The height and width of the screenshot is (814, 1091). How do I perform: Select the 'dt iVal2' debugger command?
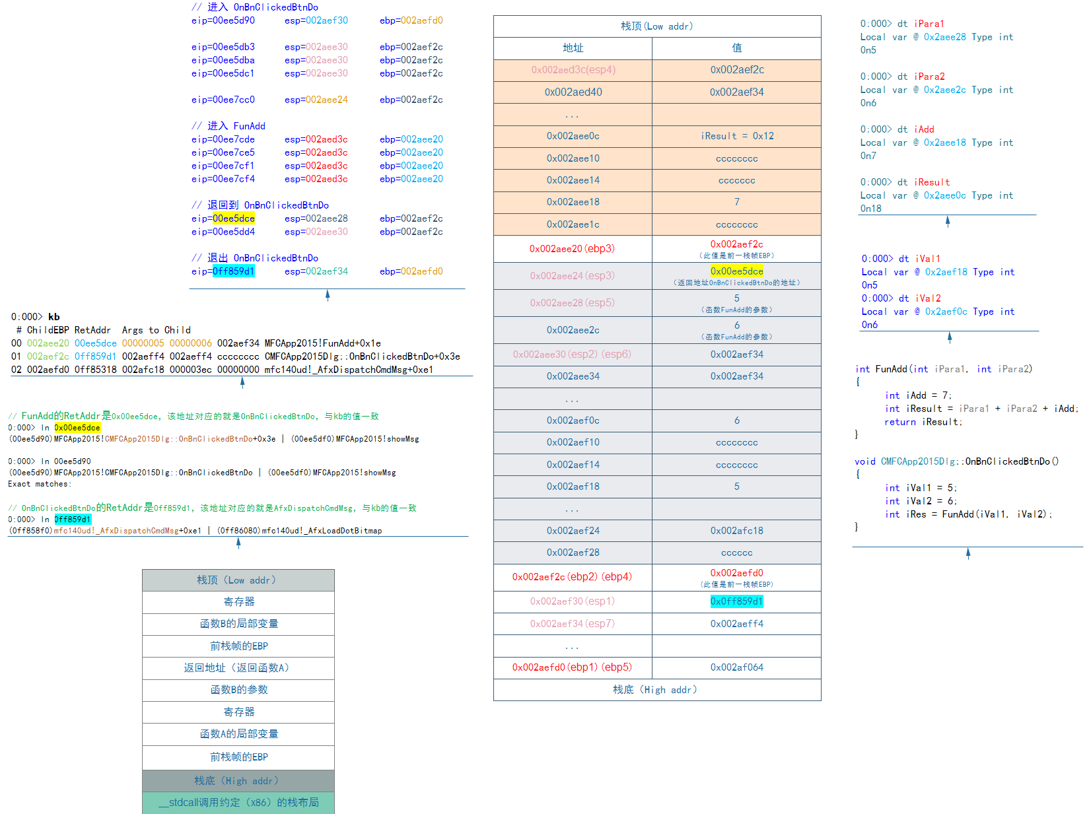(x=919, y=298)
